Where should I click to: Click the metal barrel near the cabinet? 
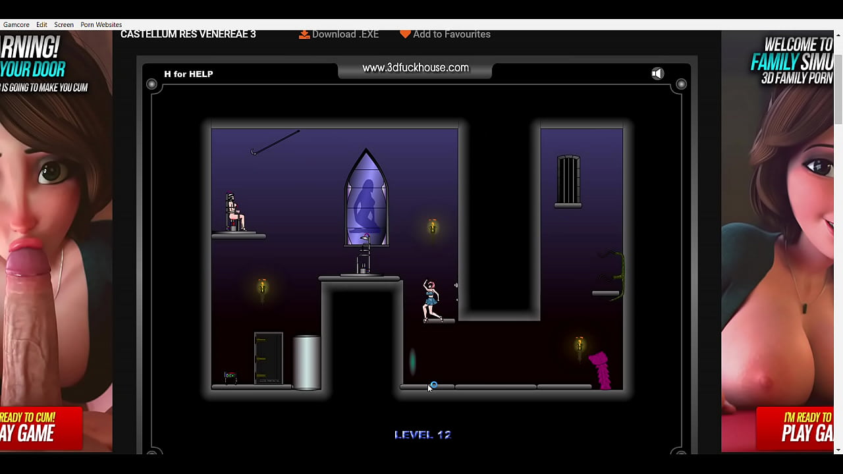(306, 361)
